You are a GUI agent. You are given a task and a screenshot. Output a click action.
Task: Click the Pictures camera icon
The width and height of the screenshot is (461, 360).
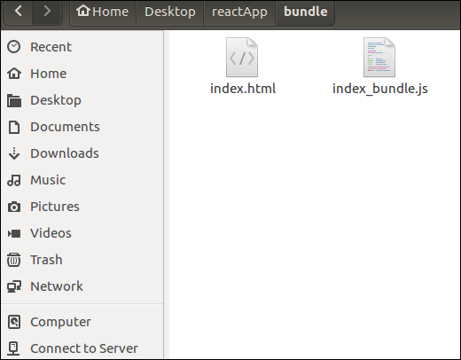(14, 207)
